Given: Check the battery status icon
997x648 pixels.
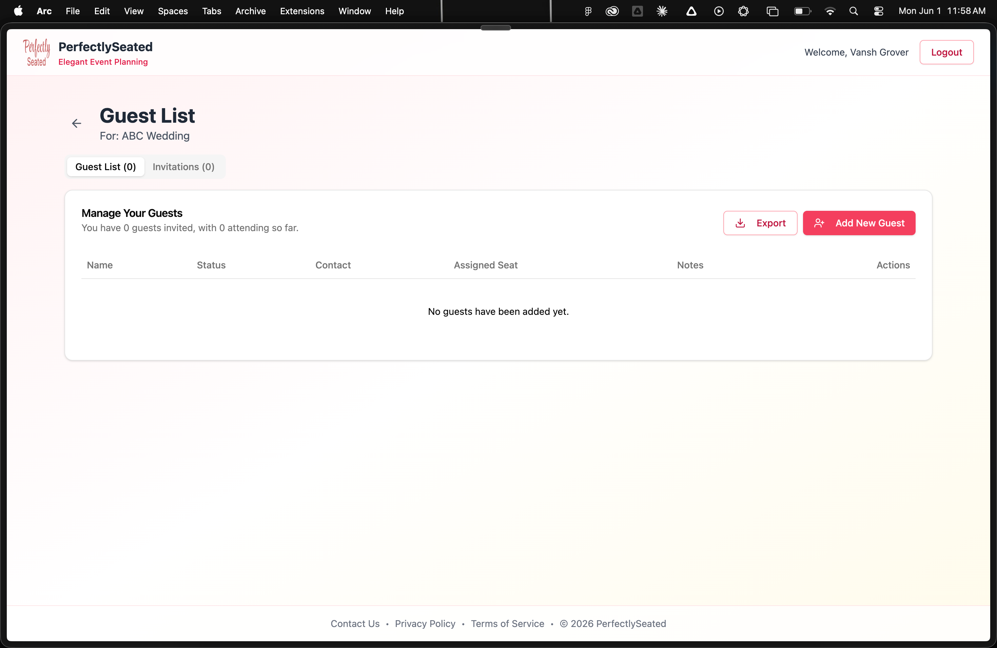Looking at the screenshot, I should point(803,11).
